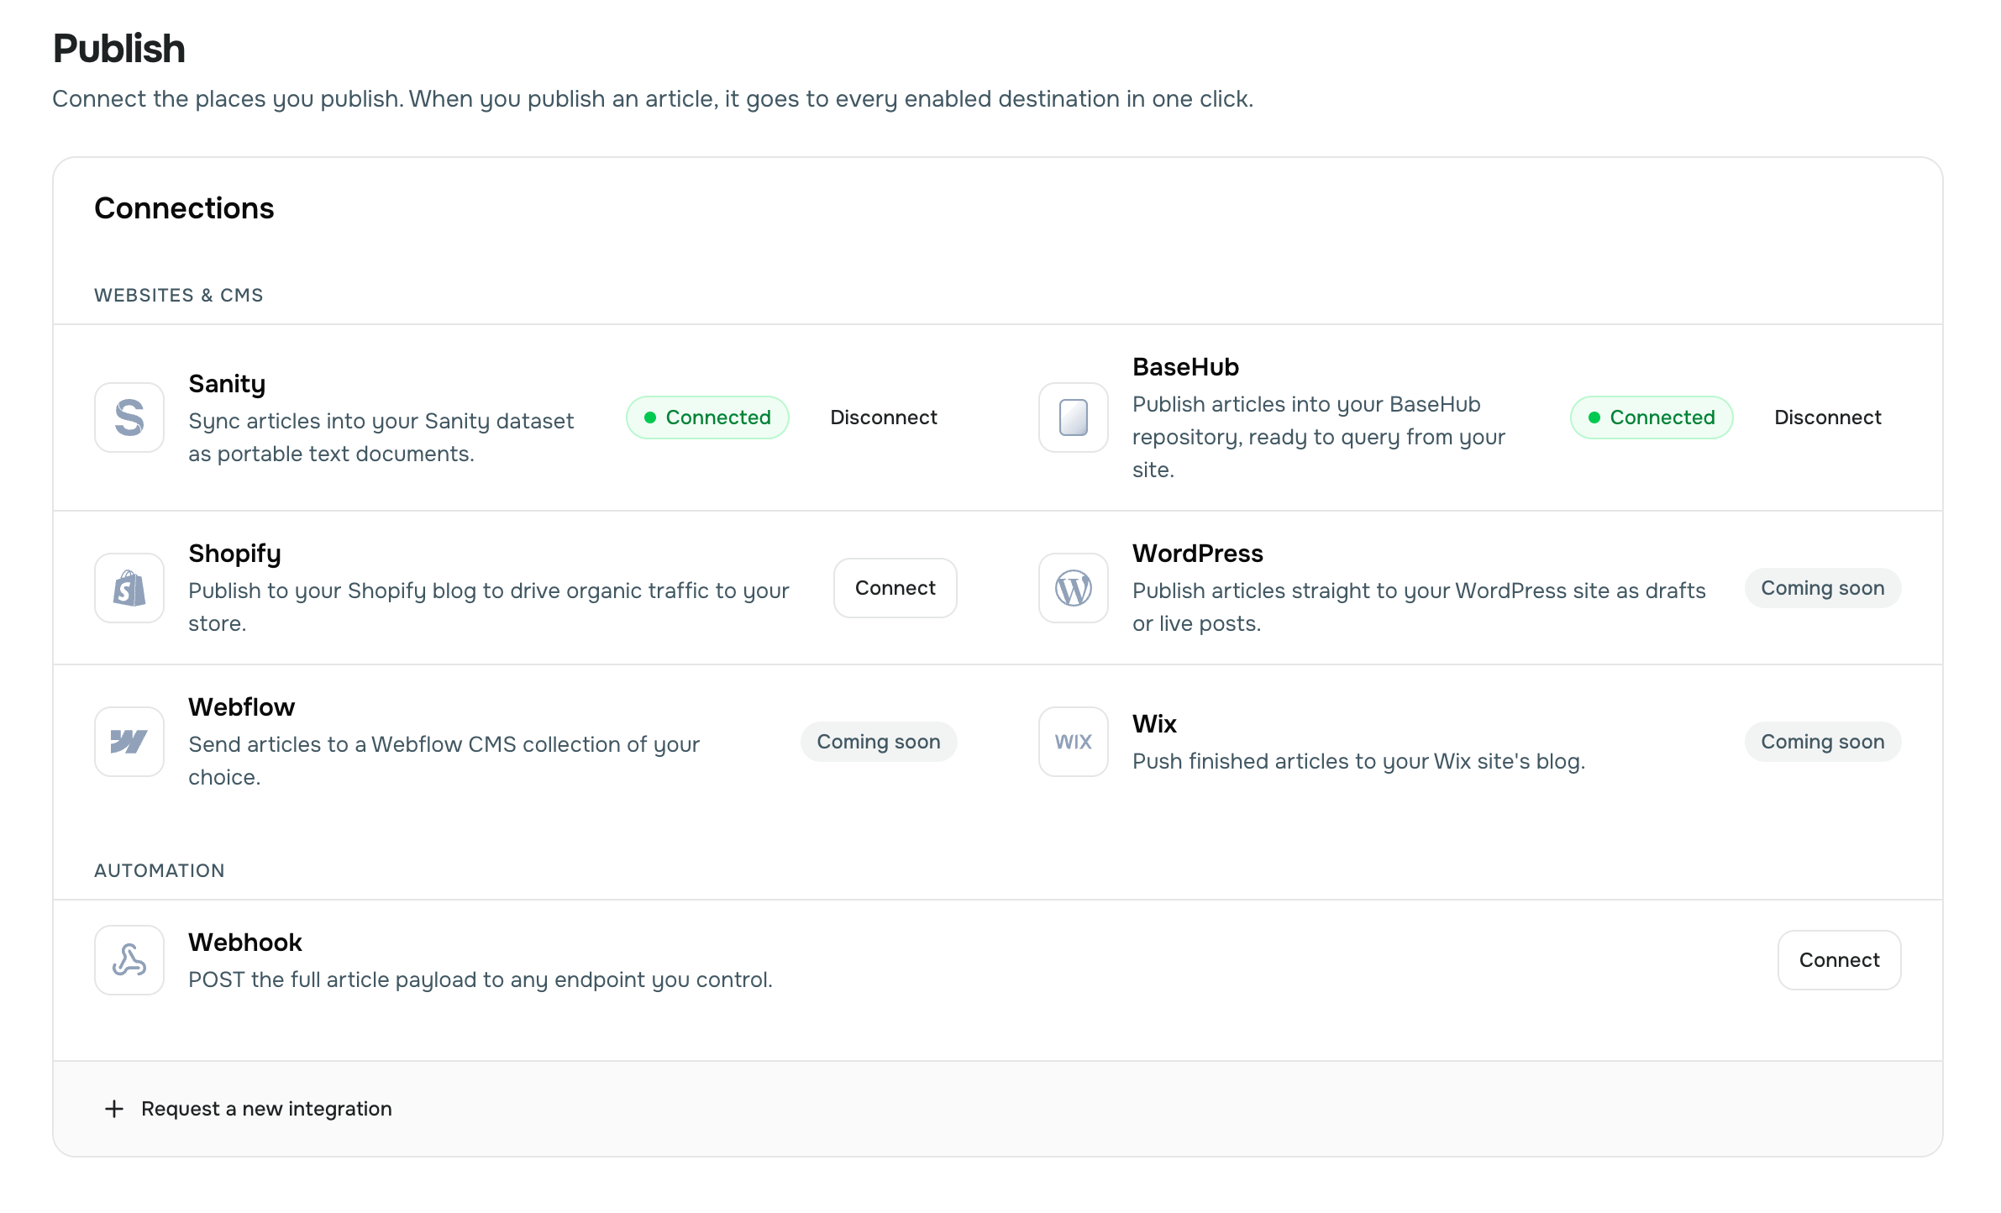Click the Shopify bag icon
The width and height of the screenshot is (2001, 1213).
(x=129, y=588)
